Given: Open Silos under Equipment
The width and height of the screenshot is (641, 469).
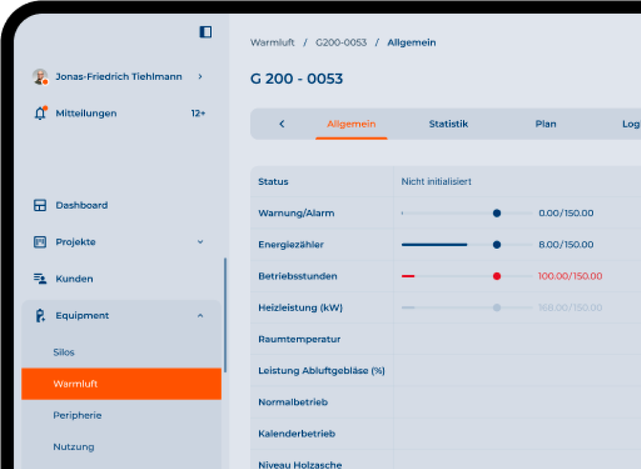Looking at the screenshot, I should (64, 352).
